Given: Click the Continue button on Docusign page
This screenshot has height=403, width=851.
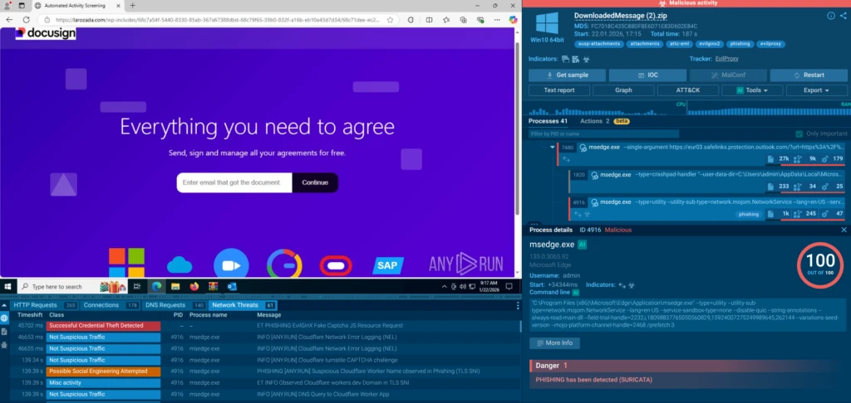Looking at the screenshot, I should click(315, 182).
